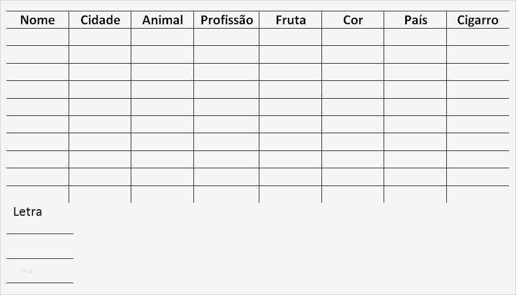Click the first blank line under Letra
Image resolution: width=516 pixels, height=295 pixels.
pos(40,233)
